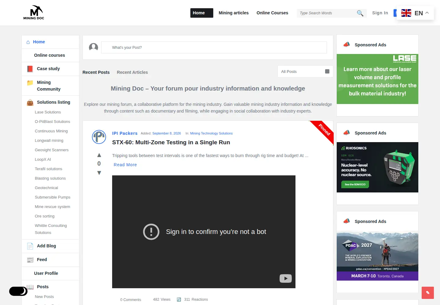Click the What's your Post input field
The image size is (440, 305).
214,48
